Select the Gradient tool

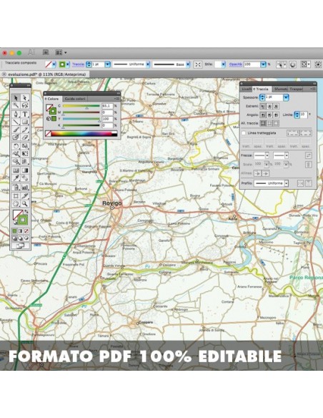point(25,170)
